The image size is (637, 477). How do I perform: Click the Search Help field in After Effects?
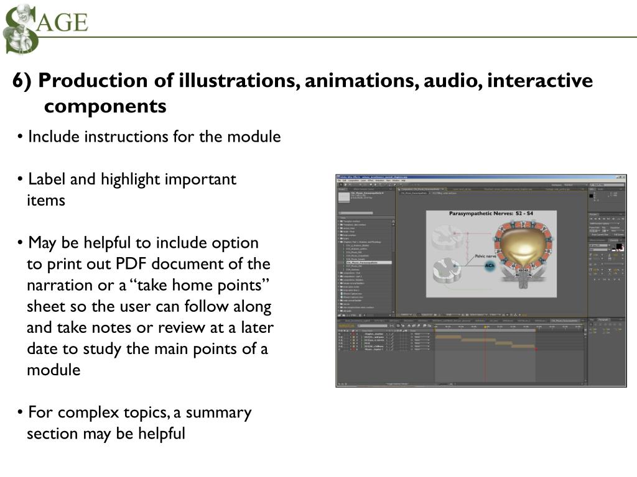[x=607, y=185]
